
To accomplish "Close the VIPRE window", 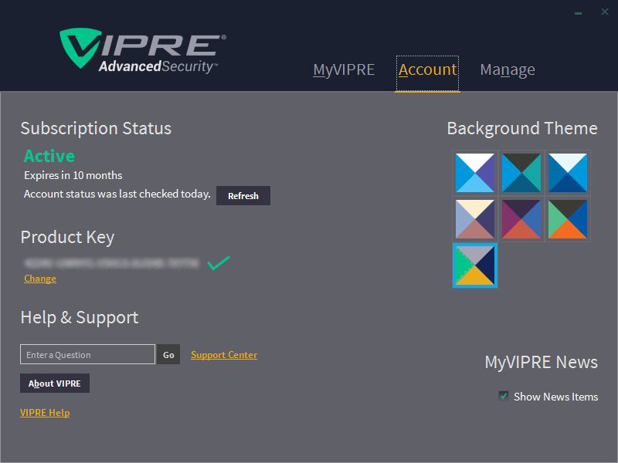I will 605,12.
